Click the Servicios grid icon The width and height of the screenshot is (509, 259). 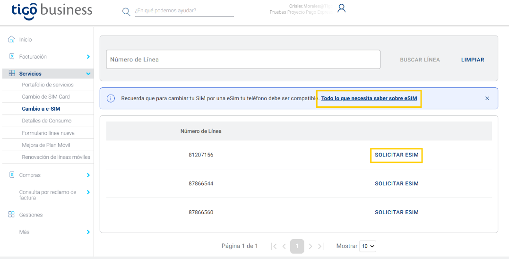click(12, 73)
